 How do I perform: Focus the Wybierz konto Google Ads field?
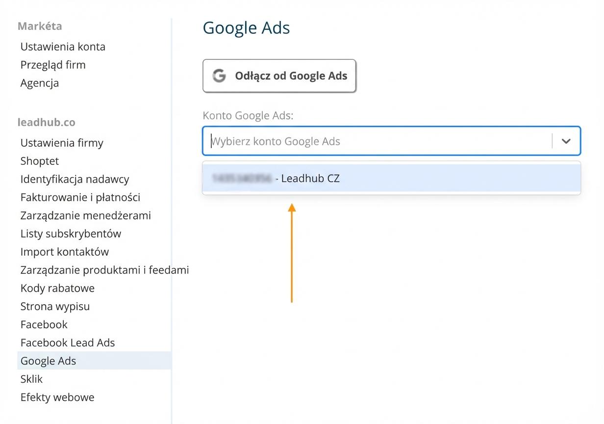[x=377, y=141]
